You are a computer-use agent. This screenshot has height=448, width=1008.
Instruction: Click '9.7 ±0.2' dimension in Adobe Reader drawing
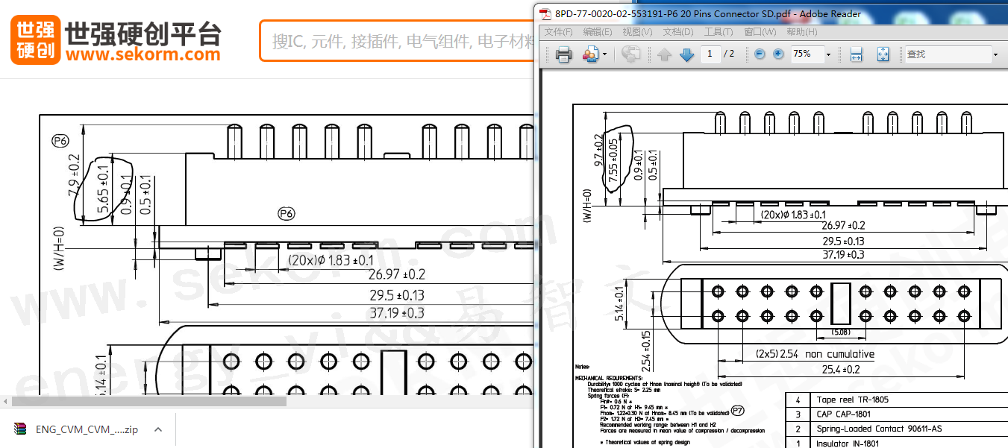(x=599, y=150)
